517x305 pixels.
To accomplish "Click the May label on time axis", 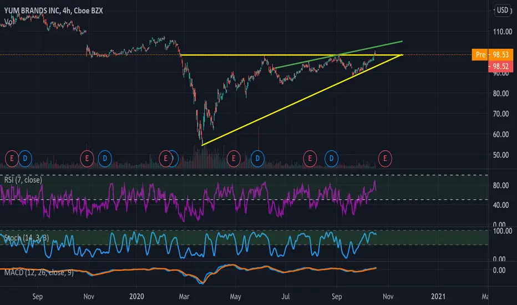I will (235, 296).
